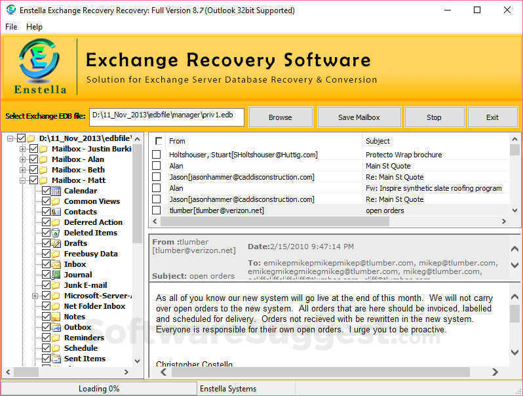Expand the Microsoft-Server folder node
The image size is (523, 396).
click(x=33, y=296)
